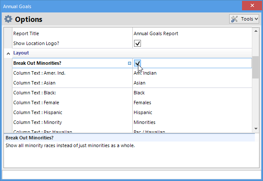
Task: Edit the Report Title value field
Action: coord(192,33)
